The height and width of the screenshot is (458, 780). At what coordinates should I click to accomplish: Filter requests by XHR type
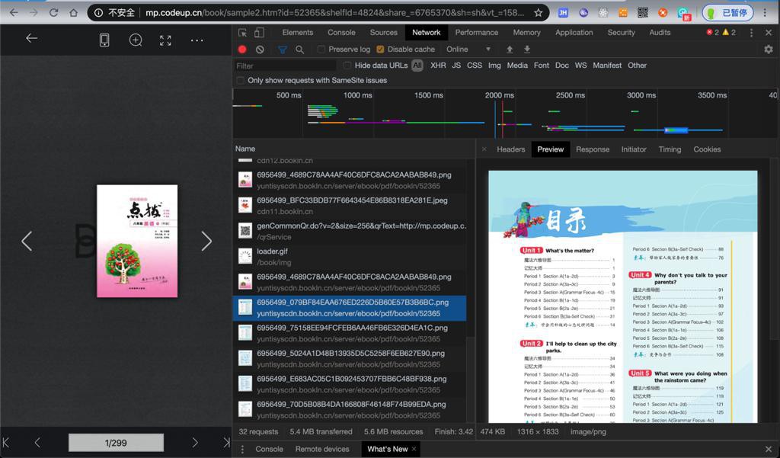[x=438, y=66]
